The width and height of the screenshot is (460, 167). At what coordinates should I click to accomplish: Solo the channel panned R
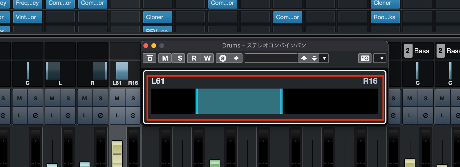click(x=100, y=98)
